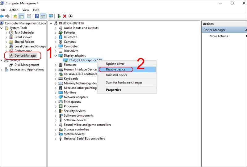Select the Software devices category
Image resolution: width=247 pixels, height=167 pixels.
tap(75, 120)
